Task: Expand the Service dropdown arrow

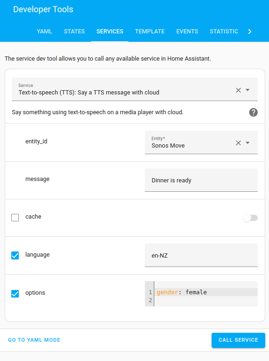Action: click(247, 90)
